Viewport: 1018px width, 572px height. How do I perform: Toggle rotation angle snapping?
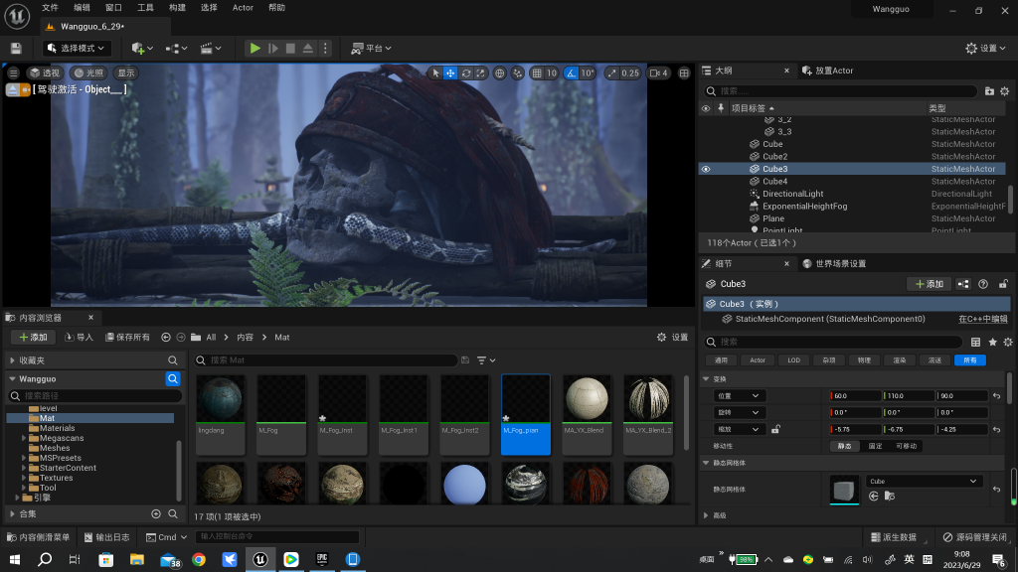(571, 73)
